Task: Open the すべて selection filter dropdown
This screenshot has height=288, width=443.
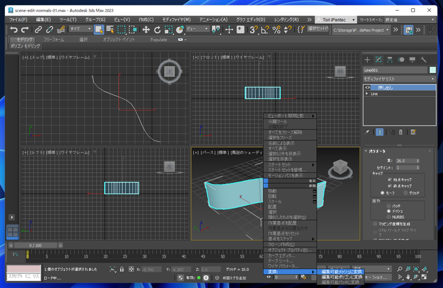Action: [x=80, y=29]
